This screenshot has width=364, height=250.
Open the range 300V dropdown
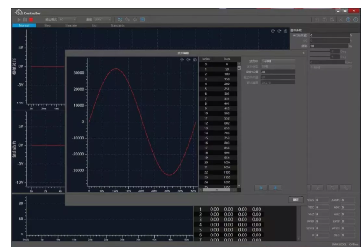(x=103, y=19)
